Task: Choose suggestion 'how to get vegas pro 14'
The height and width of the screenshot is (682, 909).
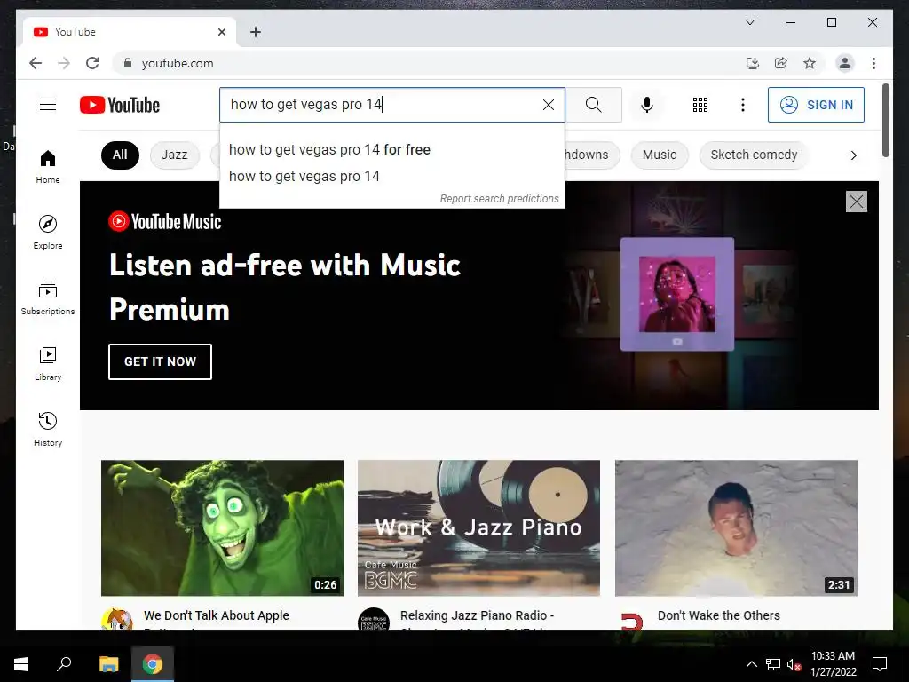Action: point(391,177)
